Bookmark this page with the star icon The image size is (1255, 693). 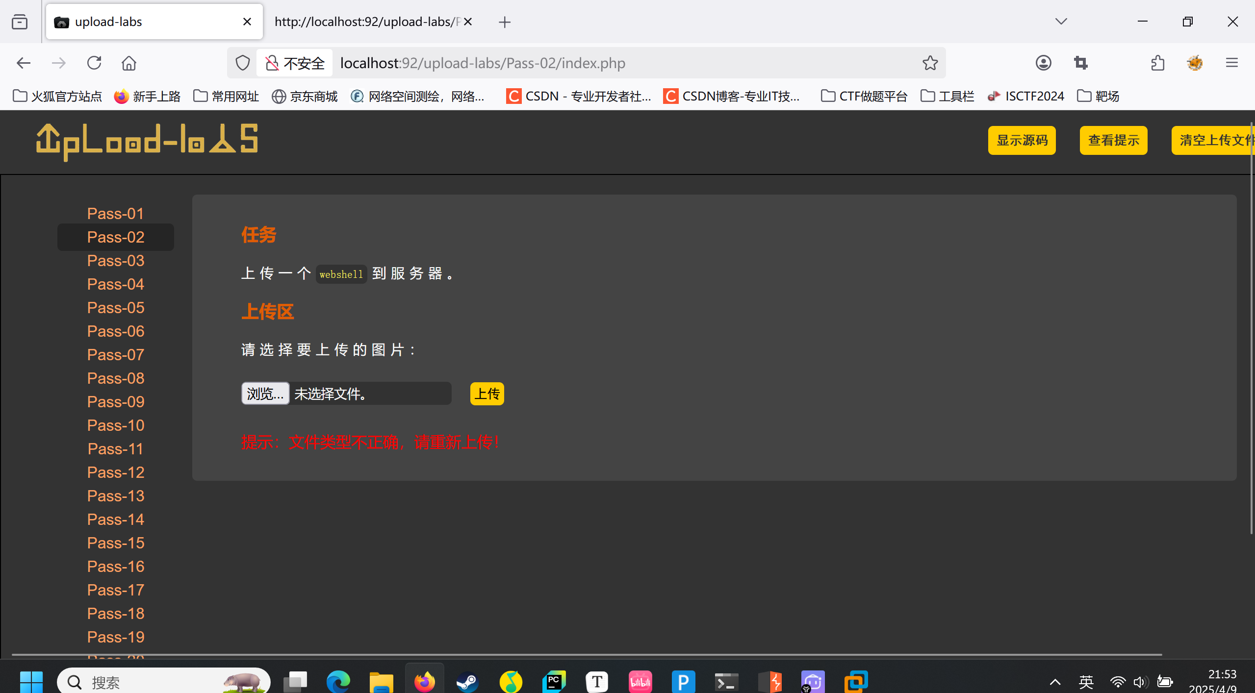pyautogui.click(x=930, y=63)
